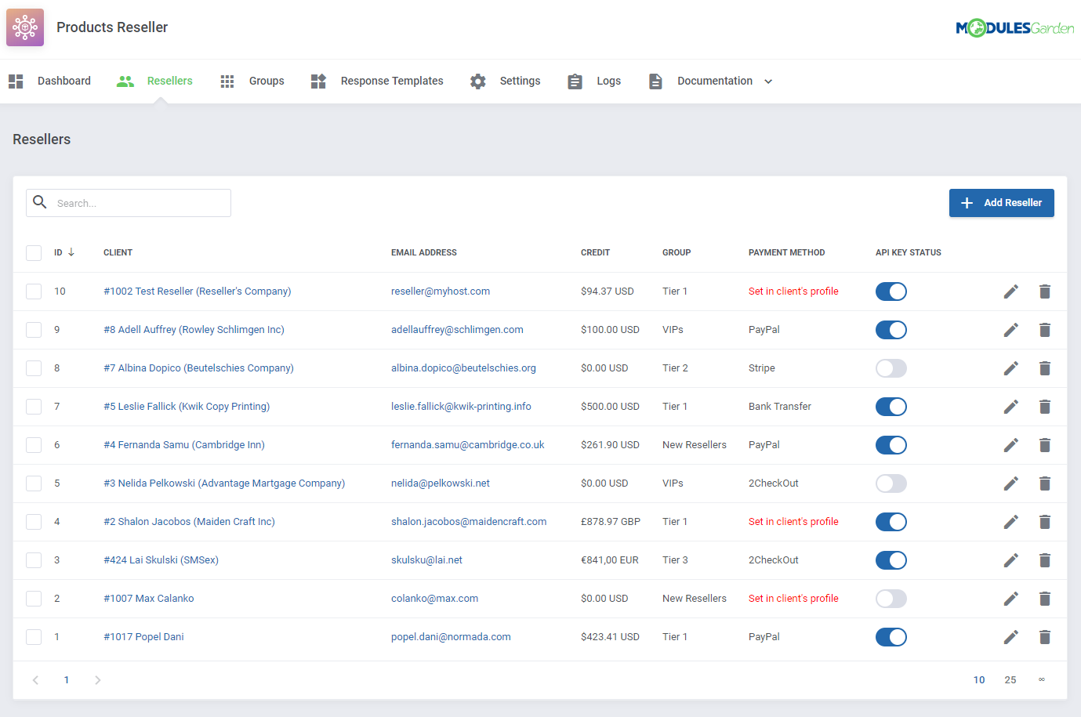This screenshot has width=1081, height=717.
Task: Show 25 entries per page
Action: click(1010, 680)
